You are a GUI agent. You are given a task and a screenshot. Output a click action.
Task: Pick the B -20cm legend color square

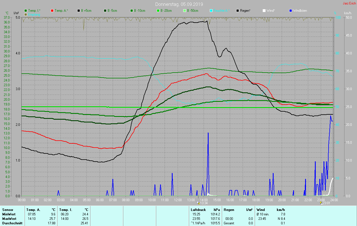tap(158, 11)
